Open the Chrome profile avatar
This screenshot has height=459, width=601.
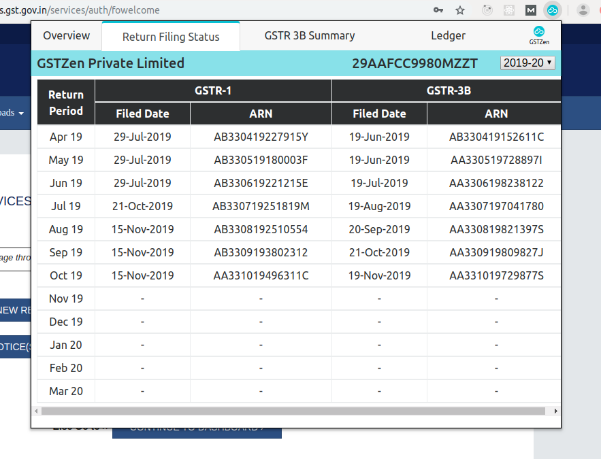pyautogui.click(x=583, y=10)
